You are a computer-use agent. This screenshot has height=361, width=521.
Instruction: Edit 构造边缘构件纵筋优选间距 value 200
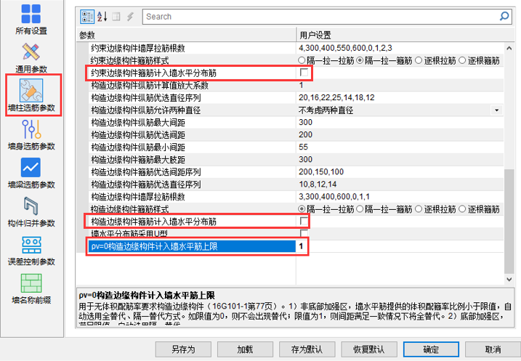(x=400, y=134)
